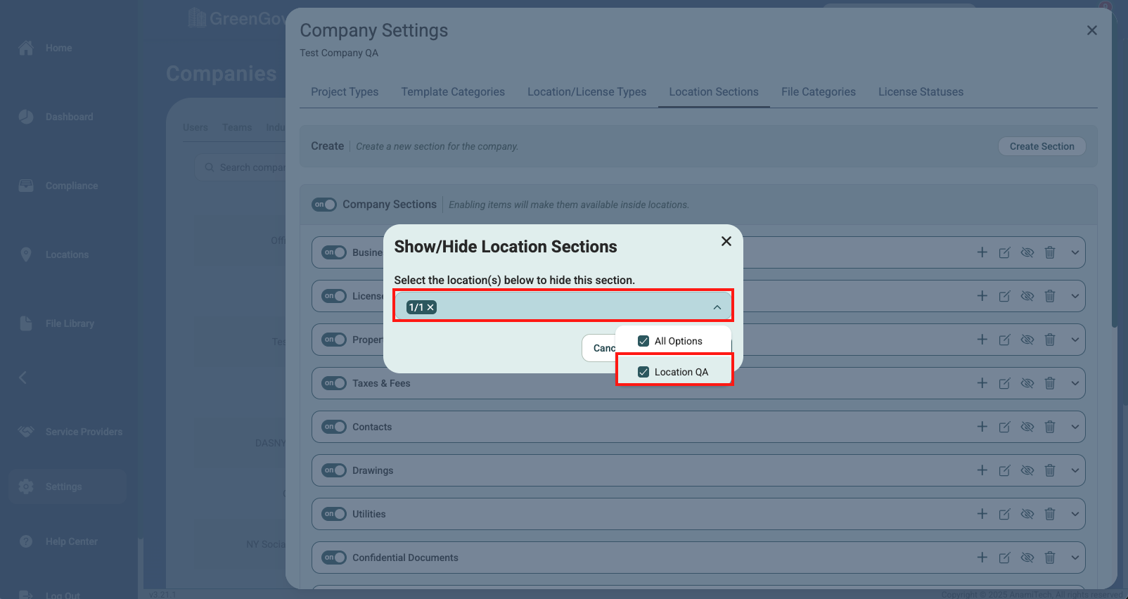Screen dimensions: 1128x599
Task: Click the add icon in the Contacts row
Action: coord(982,427)
